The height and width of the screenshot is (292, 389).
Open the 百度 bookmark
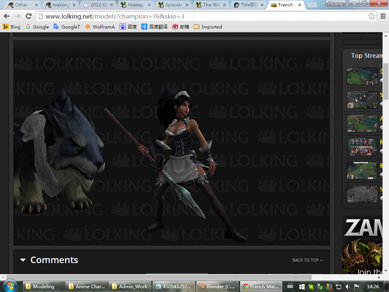tap(128, 27)
